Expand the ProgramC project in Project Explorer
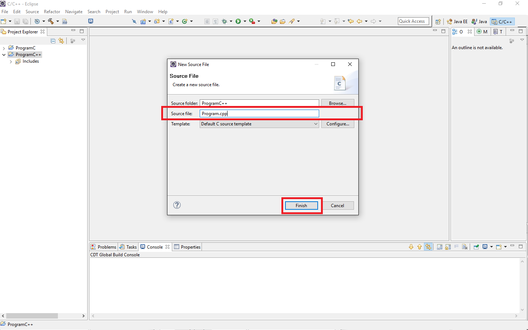The width and height of the screenshot is (528, 330). click(4, 48)
